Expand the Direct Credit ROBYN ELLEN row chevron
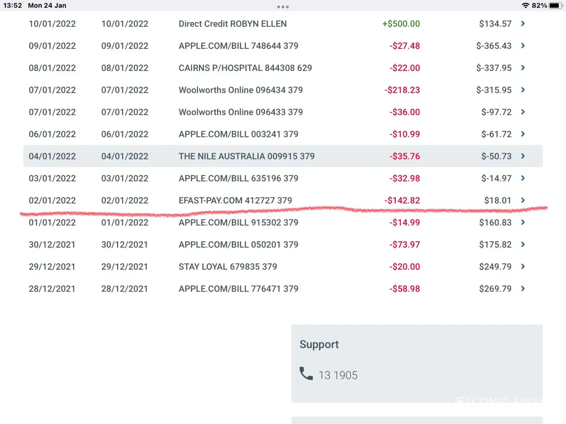This screenshot has width=566, height=424. point(523,24)
